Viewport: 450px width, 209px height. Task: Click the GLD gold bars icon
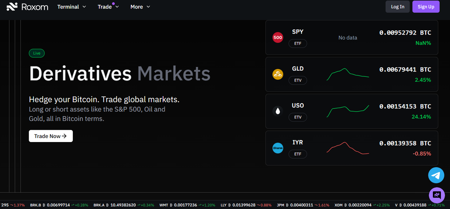pyautogui.click(x=278, y=74)
